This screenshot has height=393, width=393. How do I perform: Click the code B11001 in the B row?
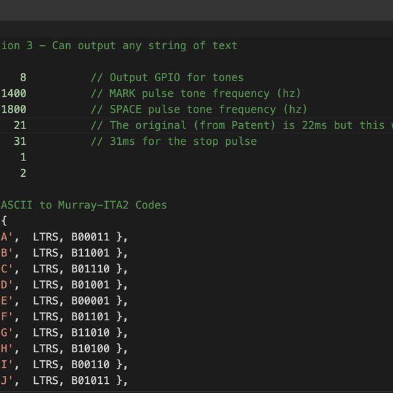(x=90, y=253)
